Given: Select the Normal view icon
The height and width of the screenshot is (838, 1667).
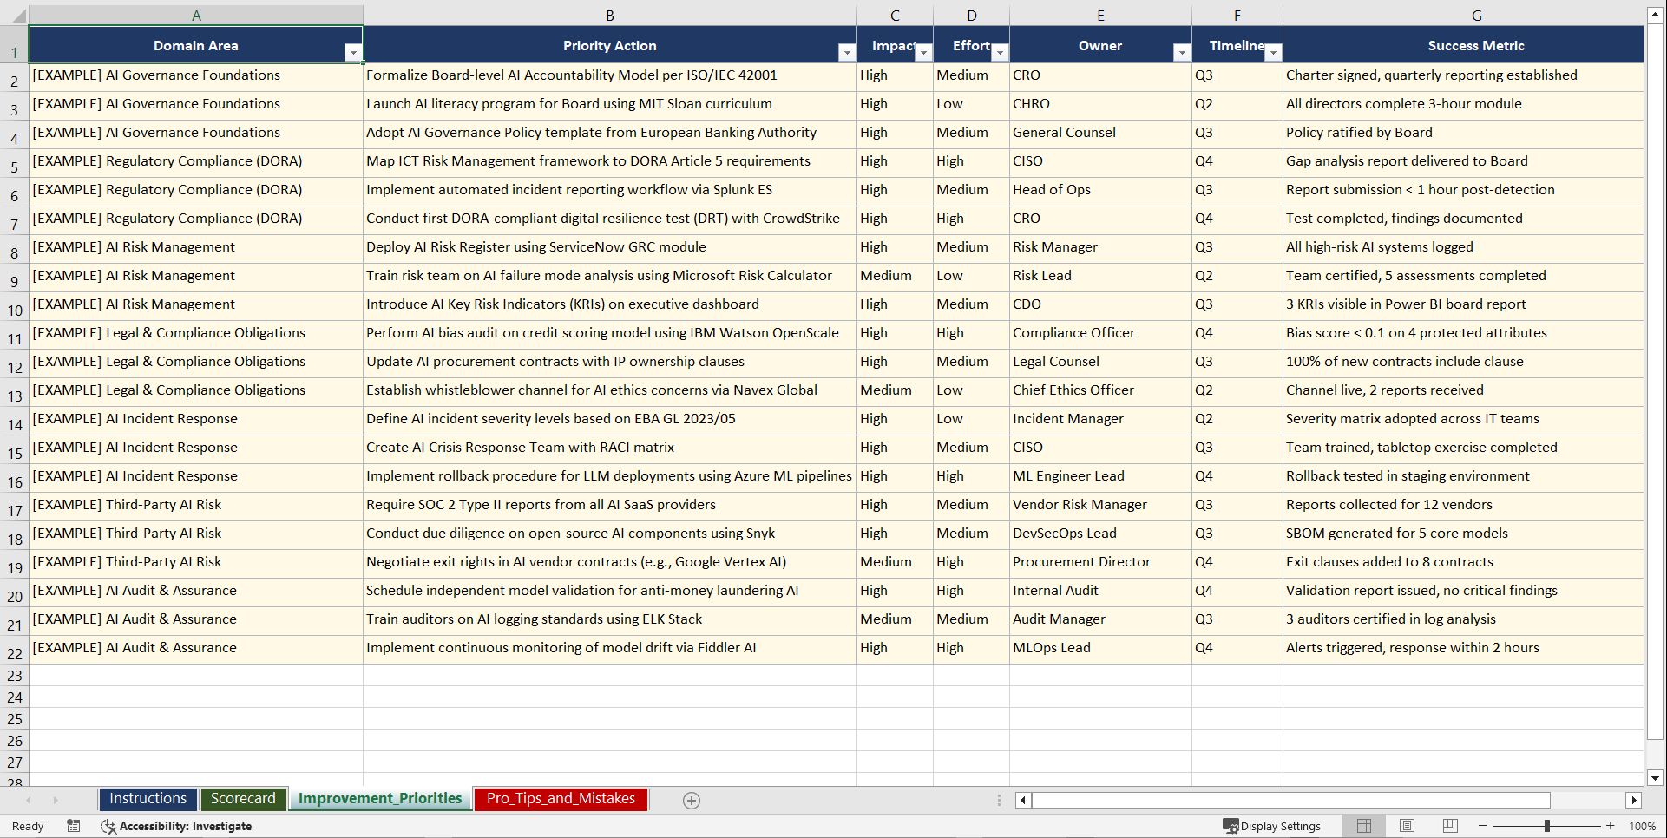Looking at the screenshot, I should (x=1363, y=825).
